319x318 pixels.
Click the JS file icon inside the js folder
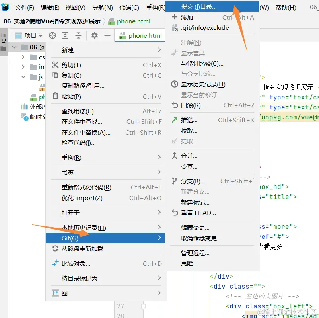41,87
